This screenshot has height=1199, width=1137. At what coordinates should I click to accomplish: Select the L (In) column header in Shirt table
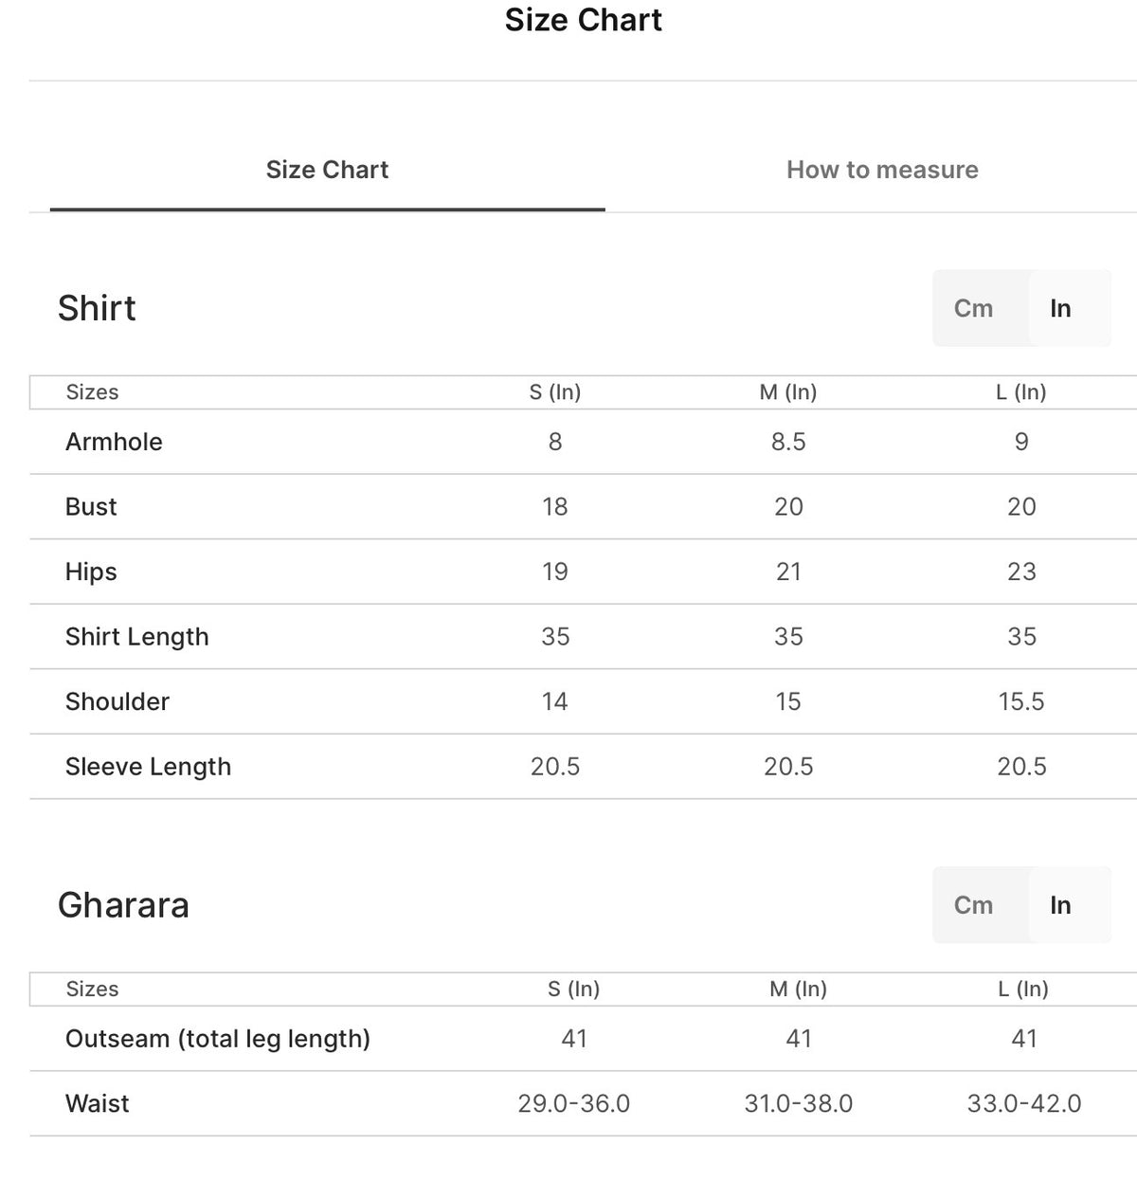point(1021,392)
